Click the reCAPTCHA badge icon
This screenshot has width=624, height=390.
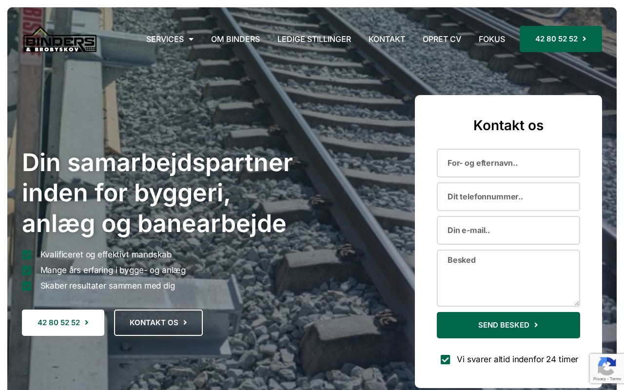[x=606, y=366]
